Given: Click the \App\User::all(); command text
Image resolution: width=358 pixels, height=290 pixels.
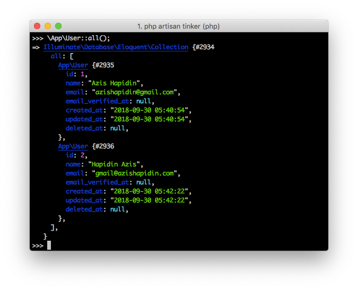Looking at the screenshot, I should [78, 38].
